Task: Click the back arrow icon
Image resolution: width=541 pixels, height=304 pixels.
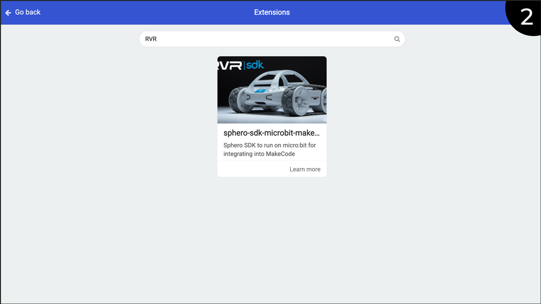Action: [8, 13]
